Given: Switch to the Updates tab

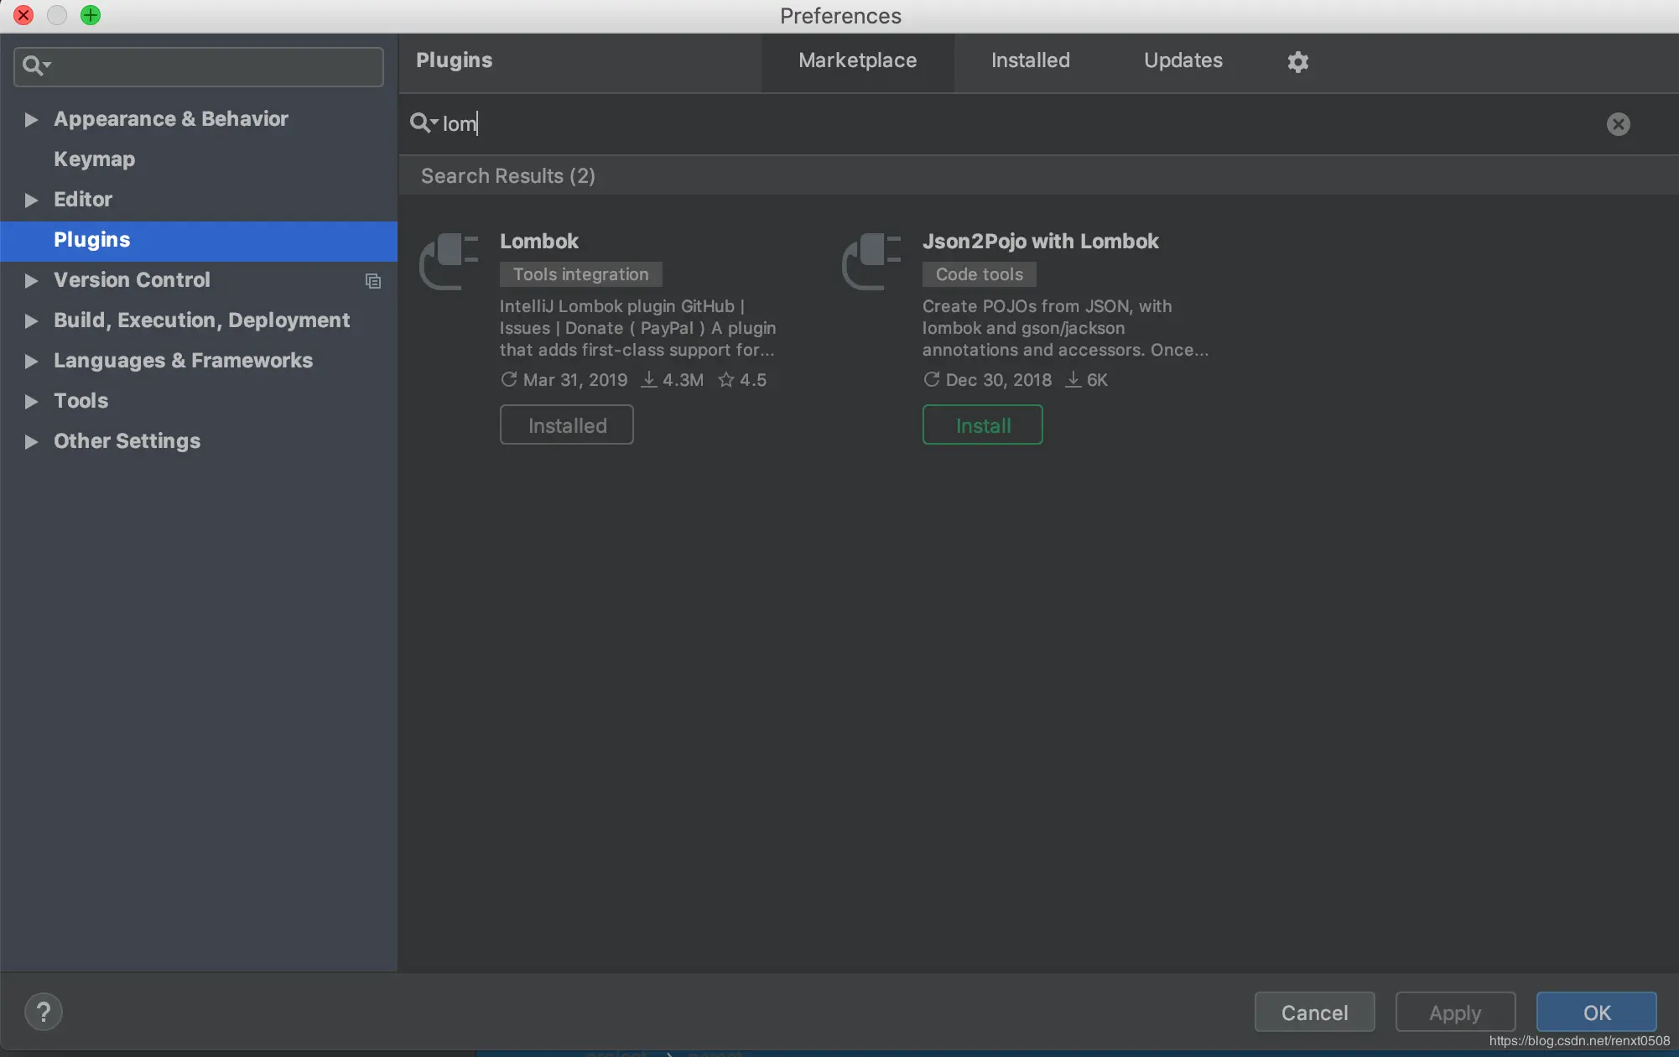Looking at the screenshot, I should (1183, 60).
